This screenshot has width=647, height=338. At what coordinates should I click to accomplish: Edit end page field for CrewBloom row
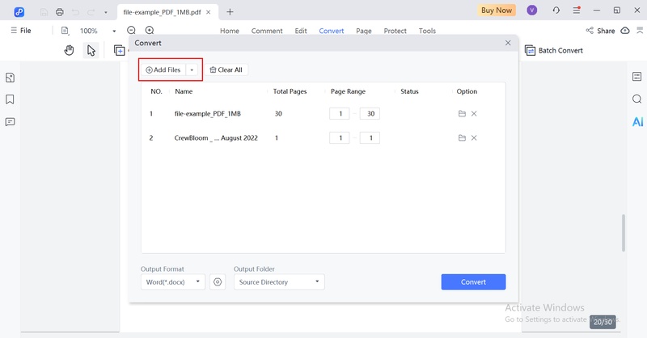tap(370, 137)
